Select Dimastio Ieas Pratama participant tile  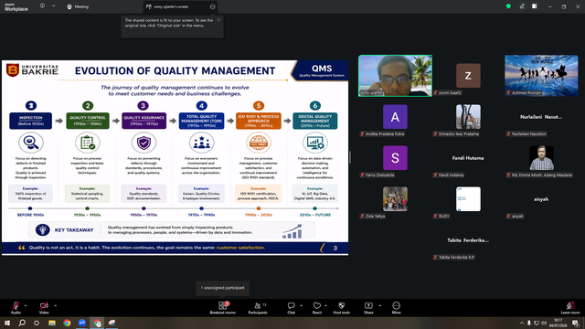468,117
